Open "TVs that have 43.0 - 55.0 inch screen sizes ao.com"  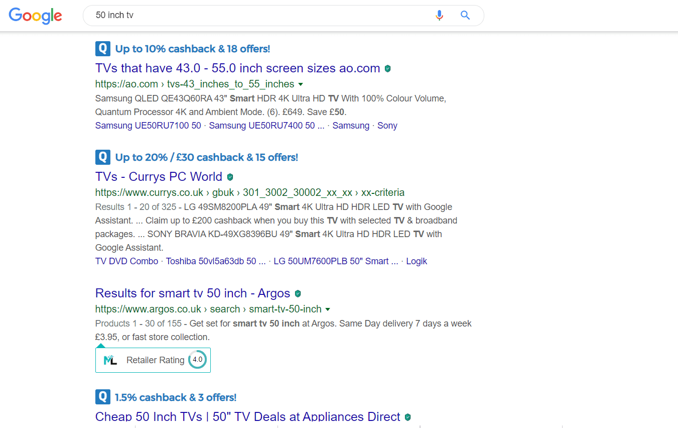[x=237, y=68]
